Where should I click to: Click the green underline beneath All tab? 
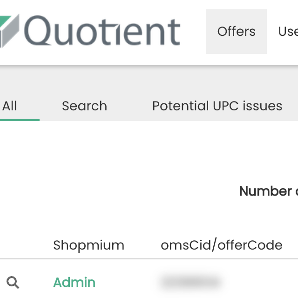point(20,120)
